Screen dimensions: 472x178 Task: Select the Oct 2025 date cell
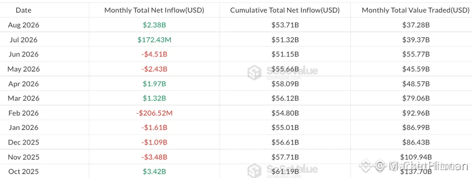(x=24, y=172)
